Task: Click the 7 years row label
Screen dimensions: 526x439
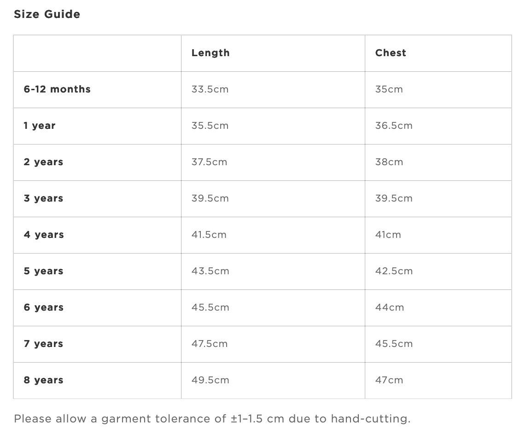Action: pyautogui.click(x=43, y=344)
